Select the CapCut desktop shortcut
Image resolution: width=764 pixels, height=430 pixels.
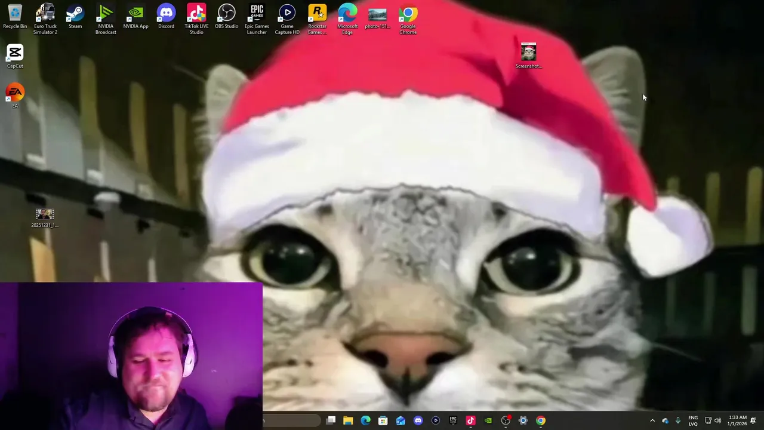click(x=15, y=57)
